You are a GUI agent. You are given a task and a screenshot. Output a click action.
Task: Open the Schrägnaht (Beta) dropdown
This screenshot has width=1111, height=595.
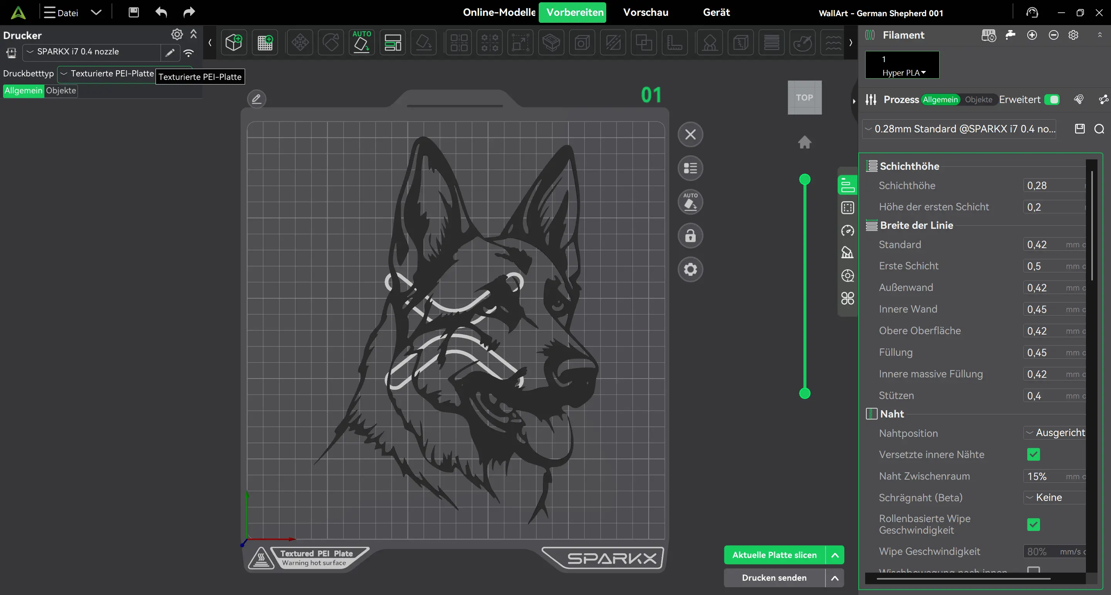pos(1055,497)
